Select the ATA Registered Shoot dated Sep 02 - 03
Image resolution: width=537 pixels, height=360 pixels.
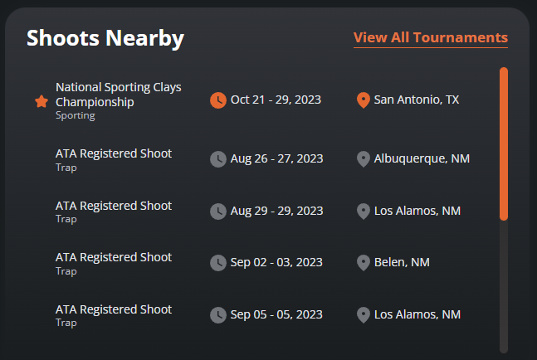tap(114, 264)
